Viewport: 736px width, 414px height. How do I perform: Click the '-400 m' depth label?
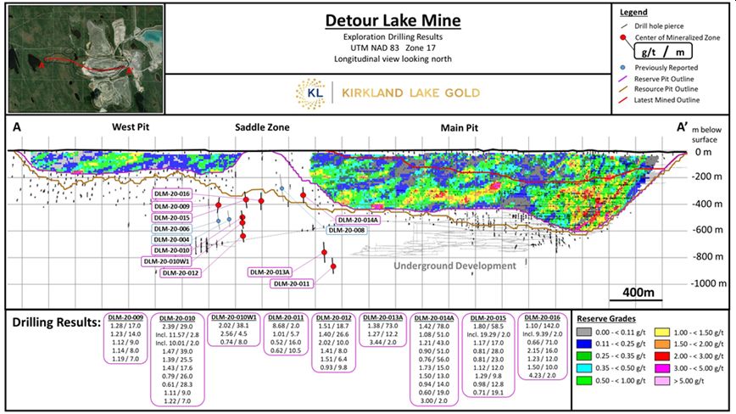click(x=707, y=204)
